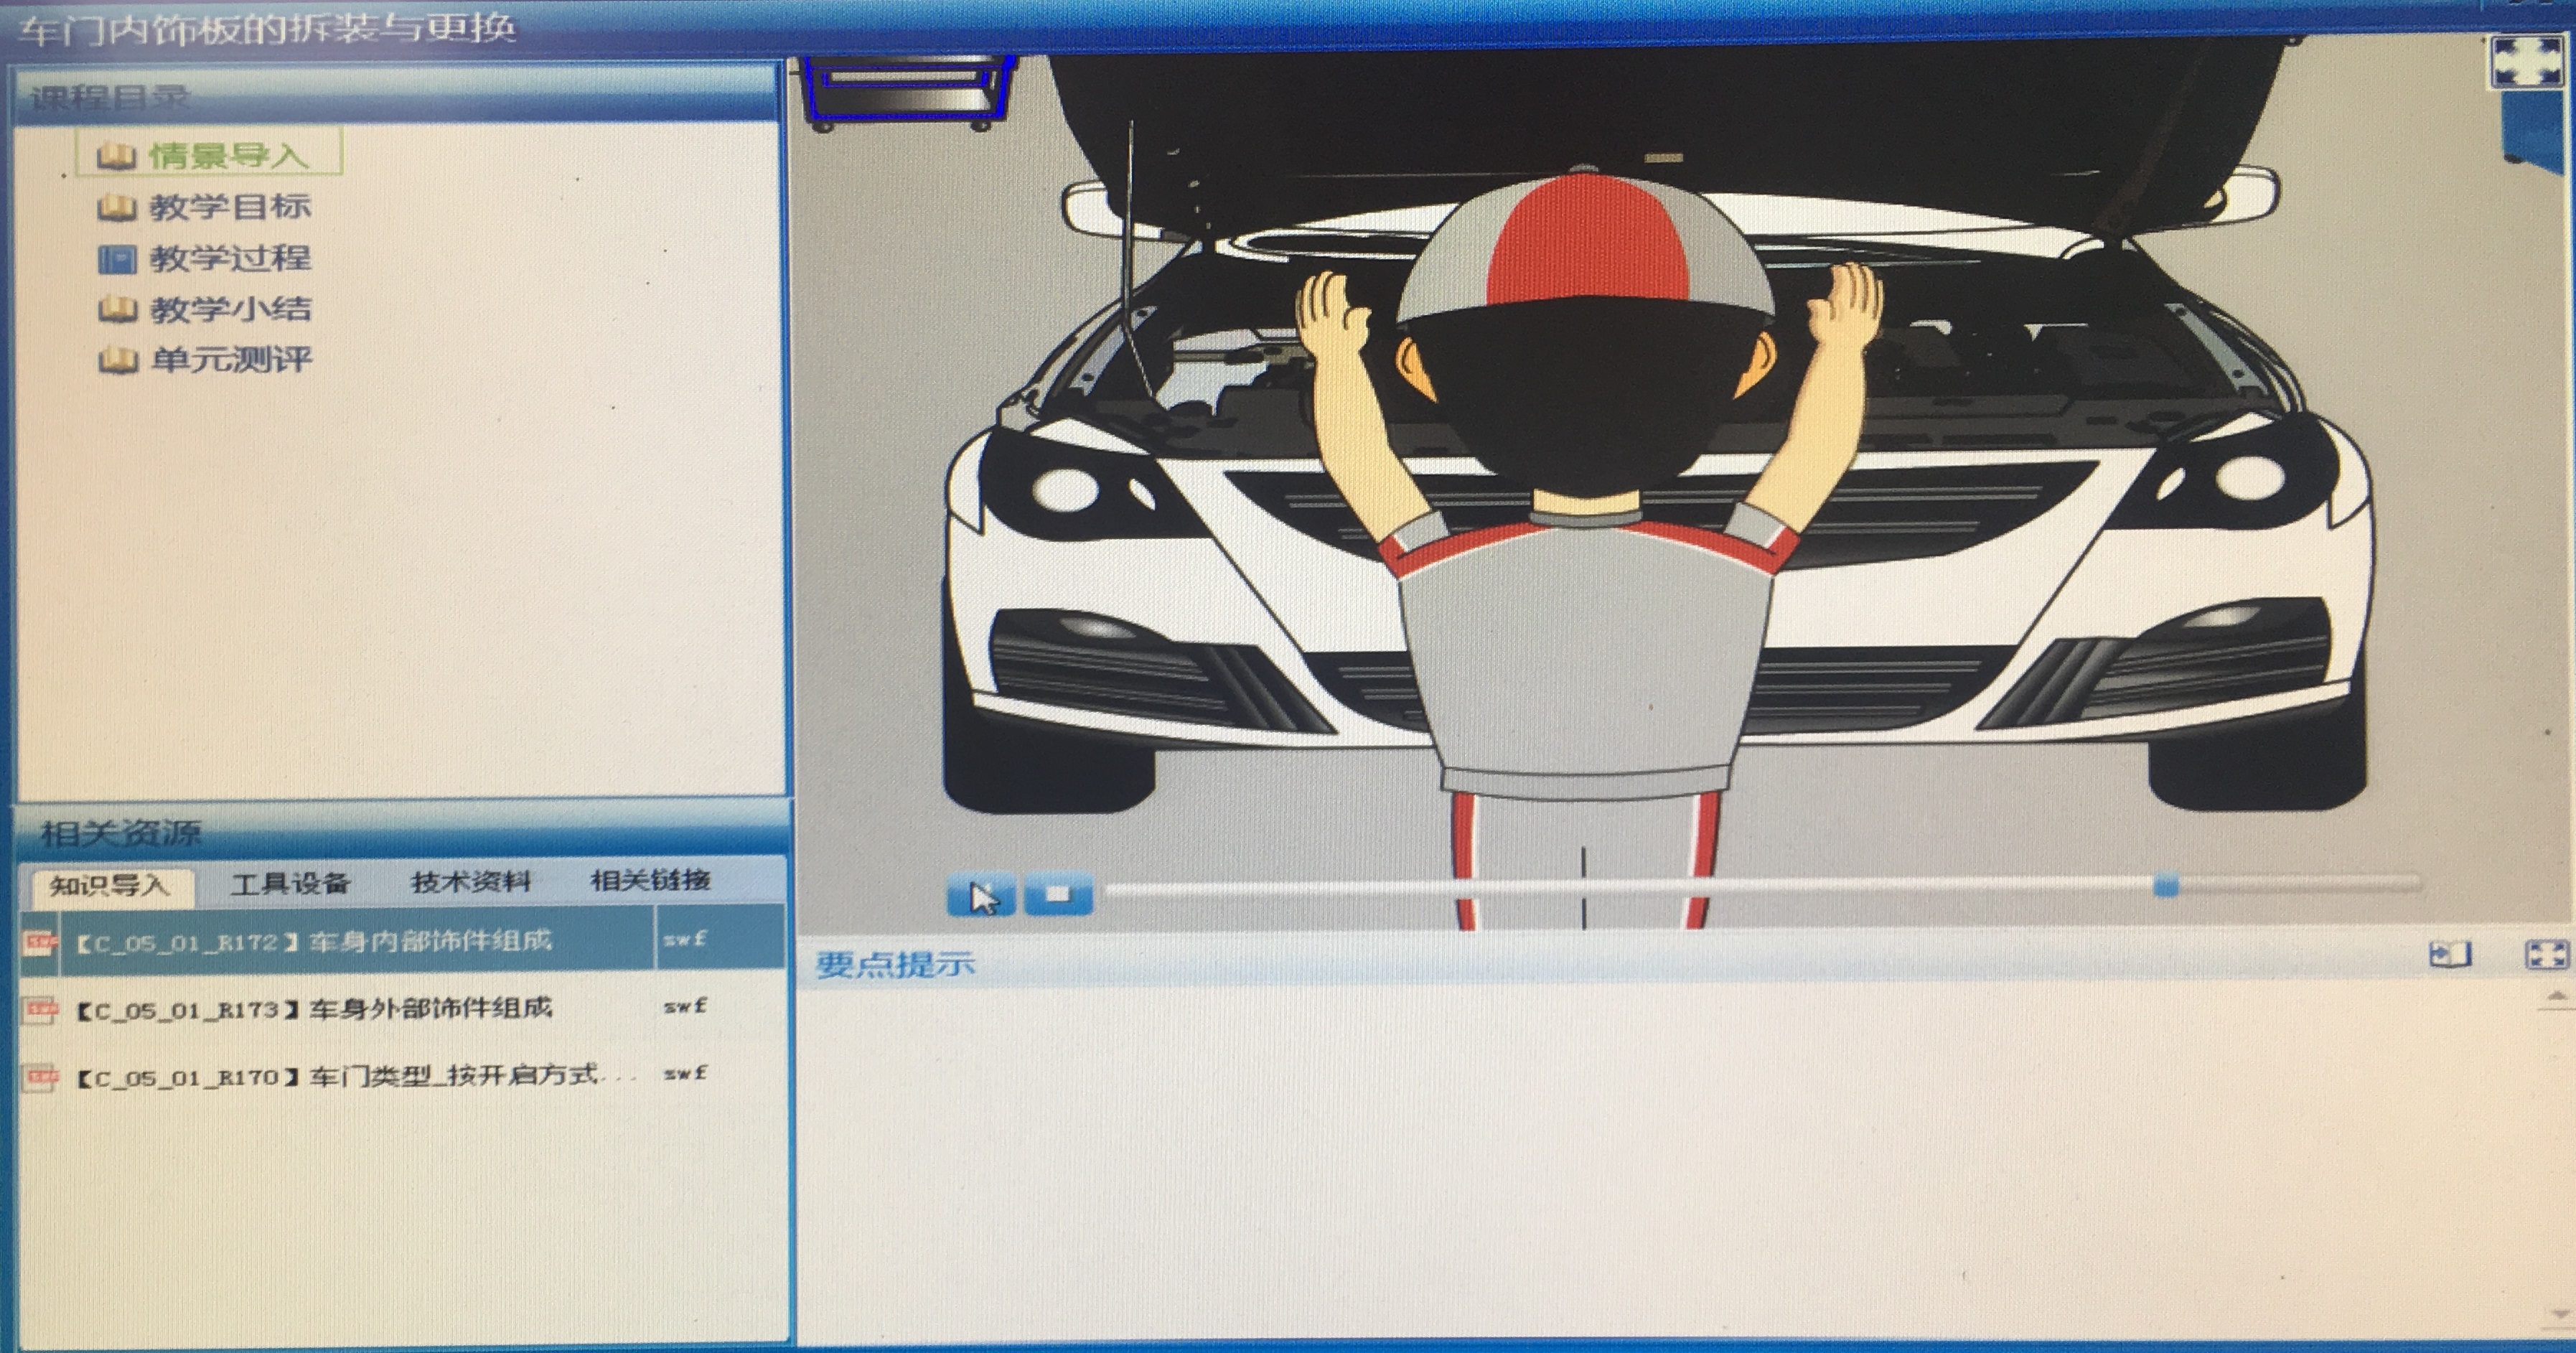Open the 相关链接 tab
This screenshot has height=1353, width=2576.
click(650, 880)
